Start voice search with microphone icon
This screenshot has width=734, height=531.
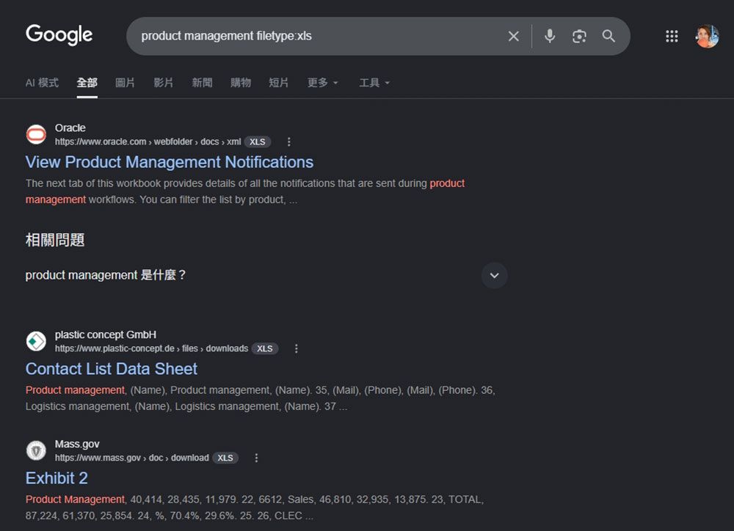(x=550, y=36)
